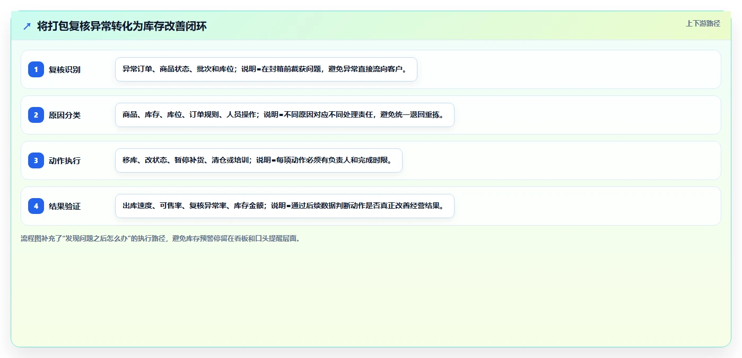Image resolution: width=742 pixels, height=358 pixels.
Task: Select the 结果验证 step label
Action: pos(65,206)
